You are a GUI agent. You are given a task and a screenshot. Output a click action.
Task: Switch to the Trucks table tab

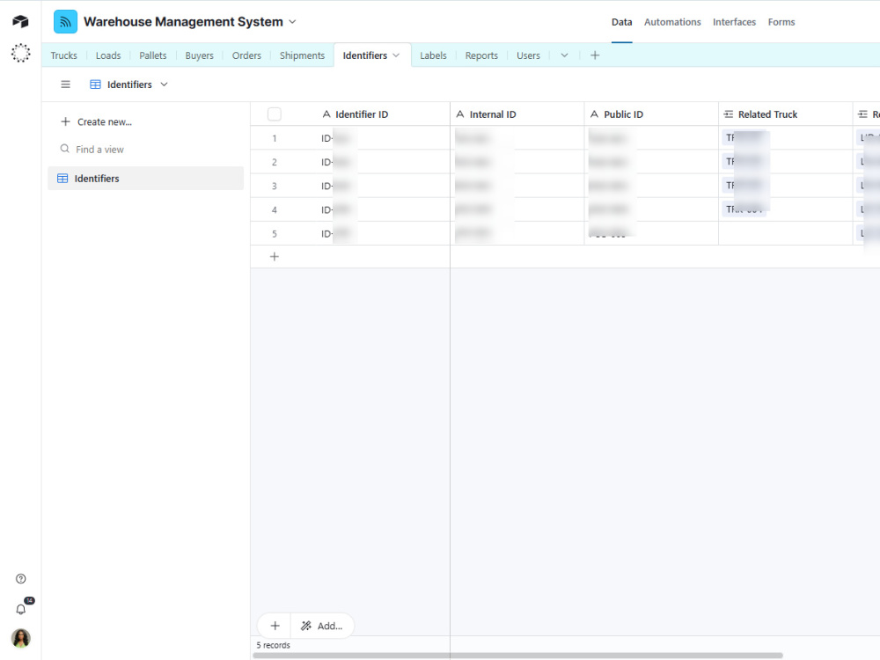[x=64, y=55]
